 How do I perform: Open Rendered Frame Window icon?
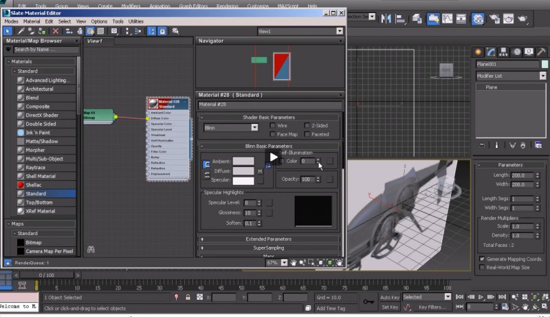click(508, 19)
